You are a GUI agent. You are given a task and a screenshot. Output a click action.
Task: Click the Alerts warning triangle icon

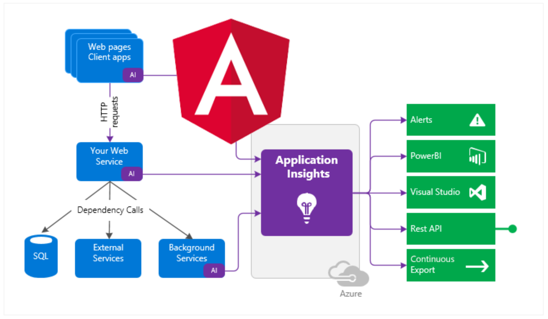coord(477,120)
